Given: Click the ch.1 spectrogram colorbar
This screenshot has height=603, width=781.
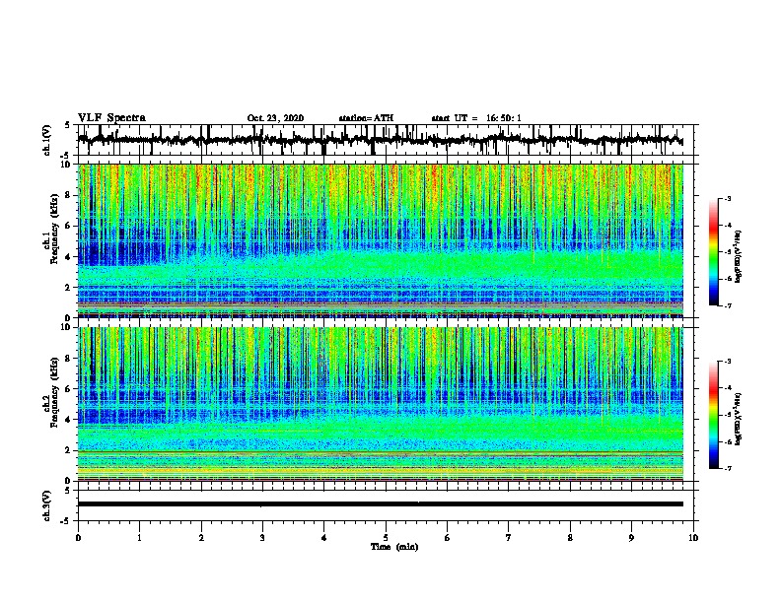Looking at the screenshot, I should [714, 252].
